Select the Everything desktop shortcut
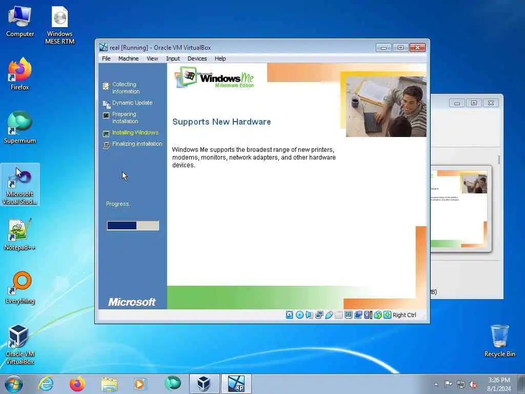525x394 pixels. [20, 288]
